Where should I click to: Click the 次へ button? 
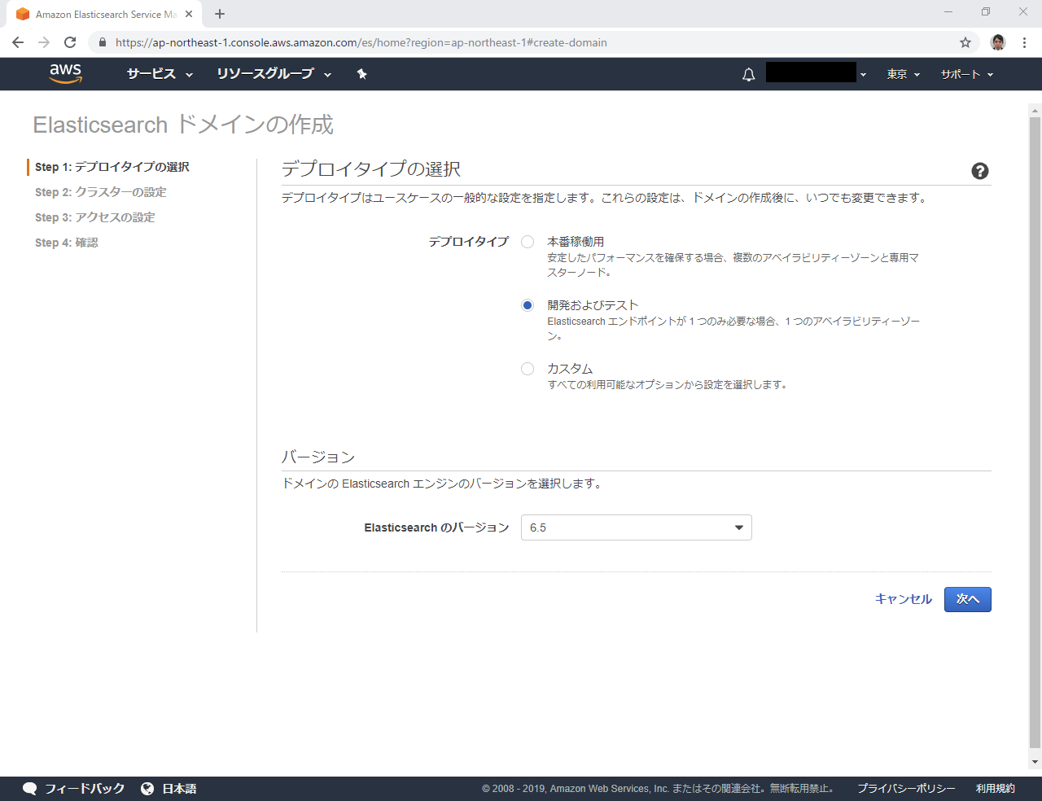pos(967,599)
